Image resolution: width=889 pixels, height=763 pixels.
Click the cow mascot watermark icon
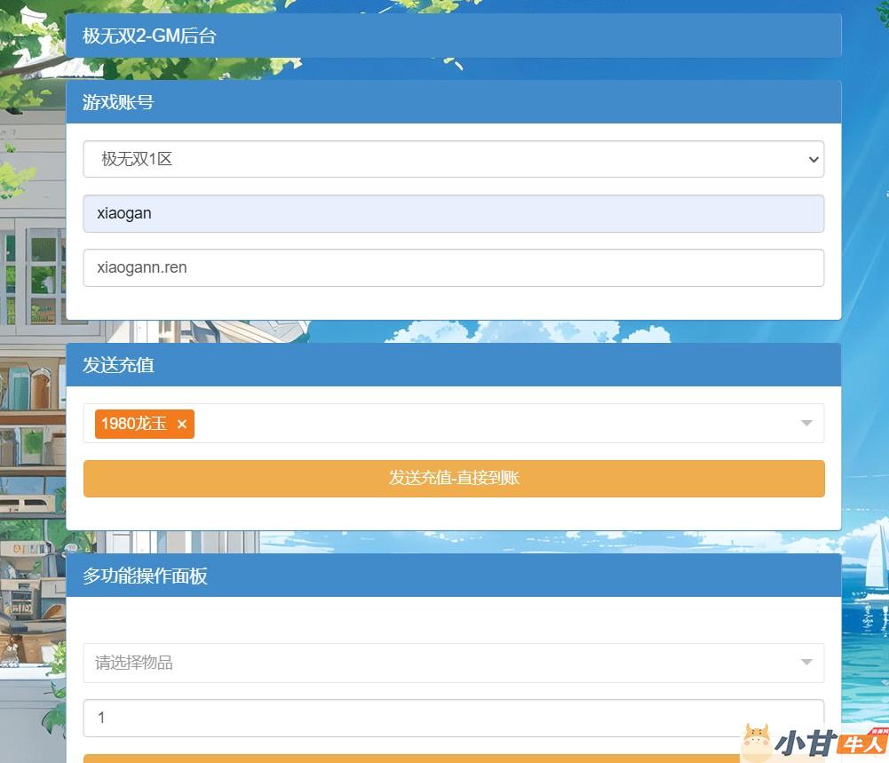[757, 742]
